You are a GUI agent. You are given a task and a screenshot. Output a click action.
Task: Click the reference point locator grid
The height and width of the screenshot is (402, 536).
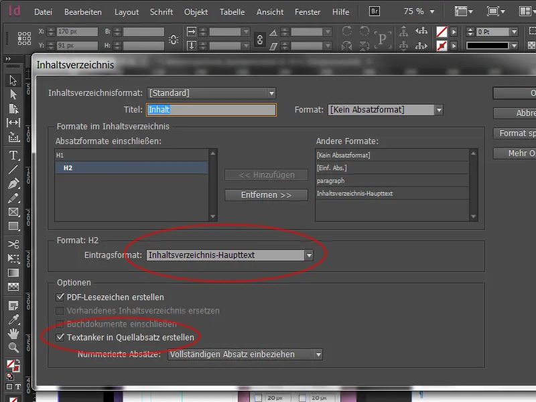point(24,39)
